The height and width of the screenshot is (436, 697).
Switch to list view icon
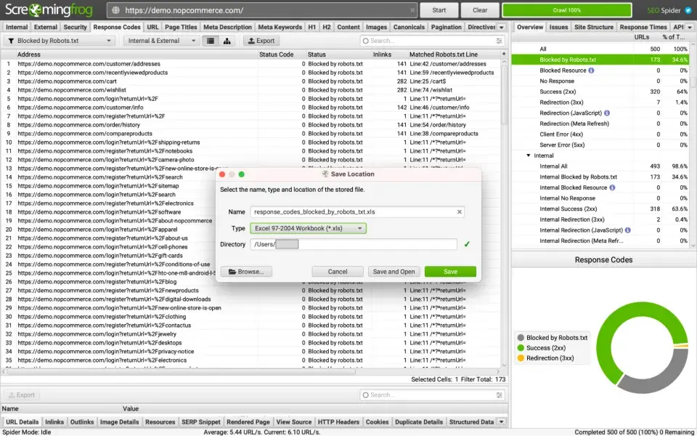(x=211, y=41)
